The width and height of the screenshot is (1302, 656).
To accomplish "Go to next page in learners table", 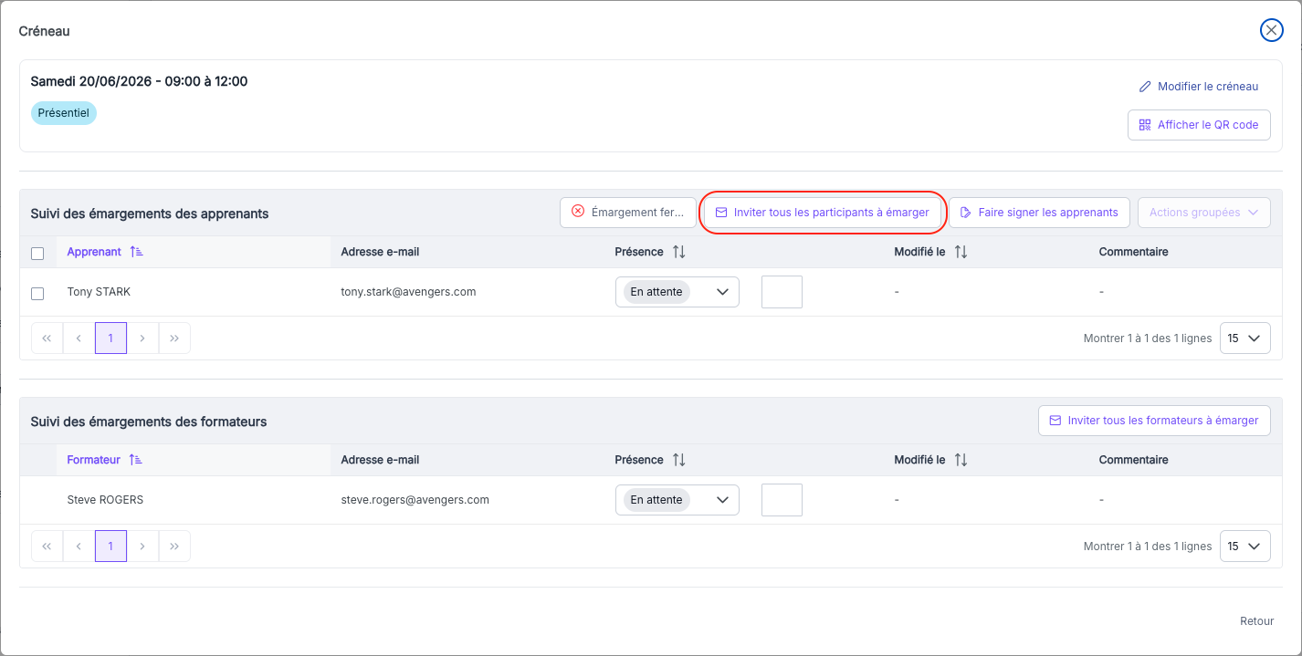I will point(142,338).
